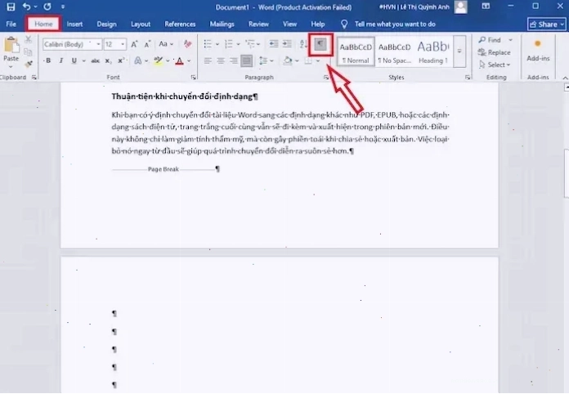Increase paragraph indent
569x394 pixels.
[287, 44]
